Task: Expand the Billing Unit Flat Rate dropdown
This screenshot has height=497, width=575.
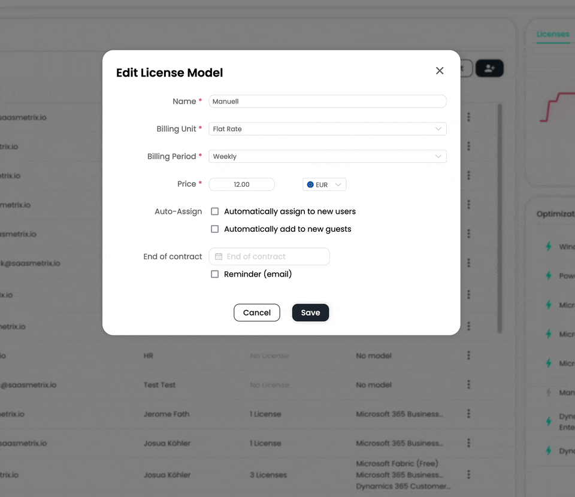Action: coord(327,129)
